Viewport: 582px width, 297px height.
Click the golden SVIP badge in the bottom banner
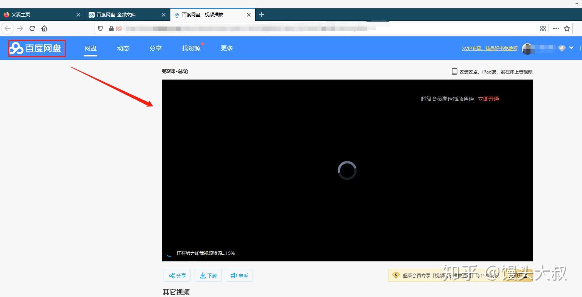point(396,275)
